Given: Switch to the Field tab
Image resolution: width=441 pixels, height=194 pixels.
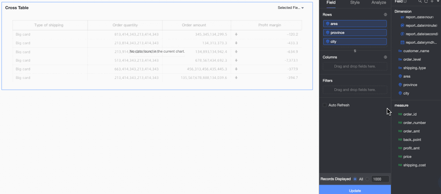Looking at the screenshot, I should (331, 3).
